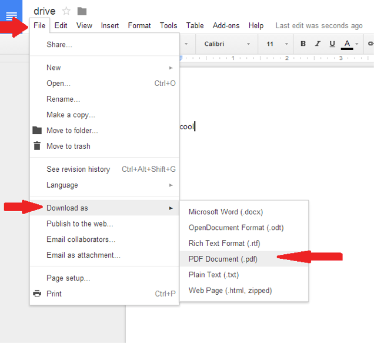Open the Add-ons menu
Viewport: 374px width, 343px height.
[226, 25]
